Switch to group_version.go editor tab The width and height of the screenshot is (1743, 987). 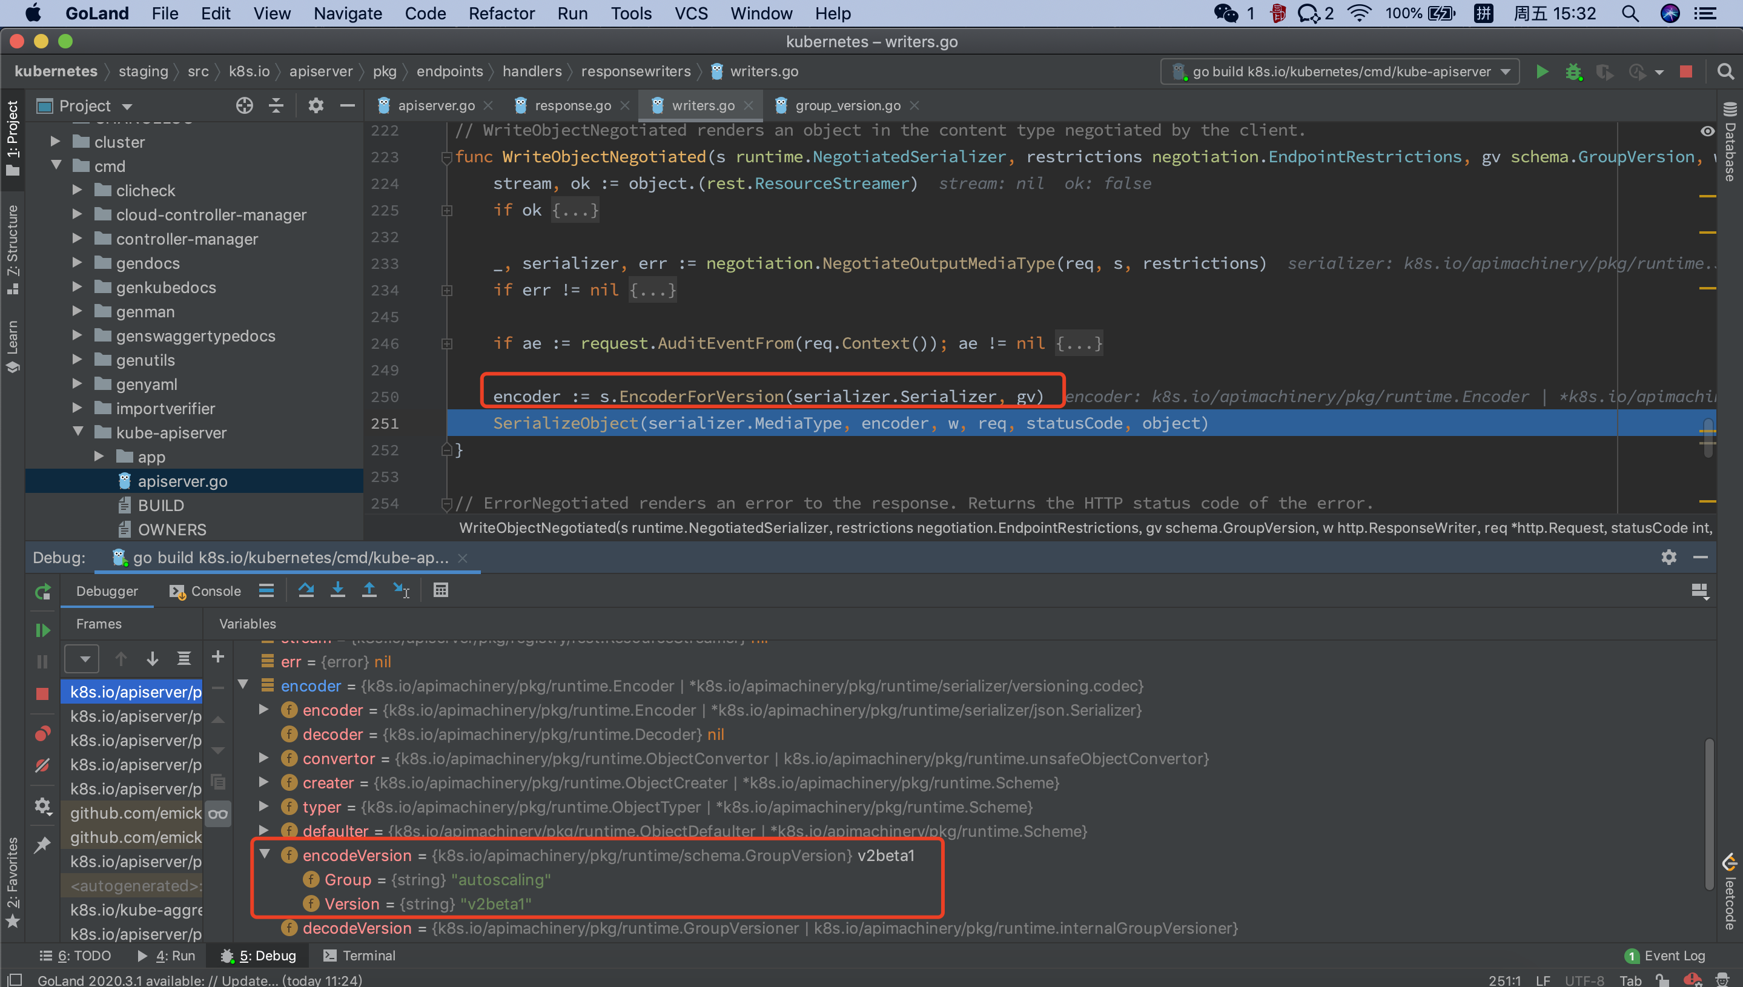pos(847,106)
